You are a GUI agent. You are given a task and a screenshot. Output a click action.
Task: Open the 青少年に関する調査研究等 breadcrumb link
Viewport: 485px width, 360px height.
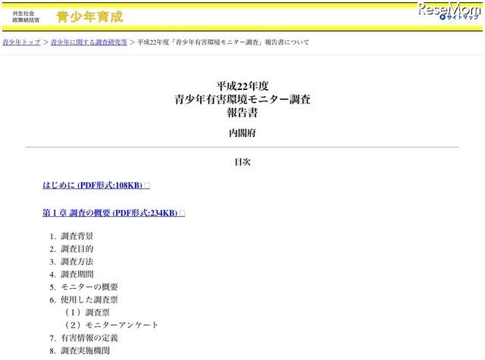(89, 42)
